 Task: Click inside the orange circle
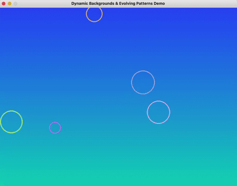pos(94,14)
